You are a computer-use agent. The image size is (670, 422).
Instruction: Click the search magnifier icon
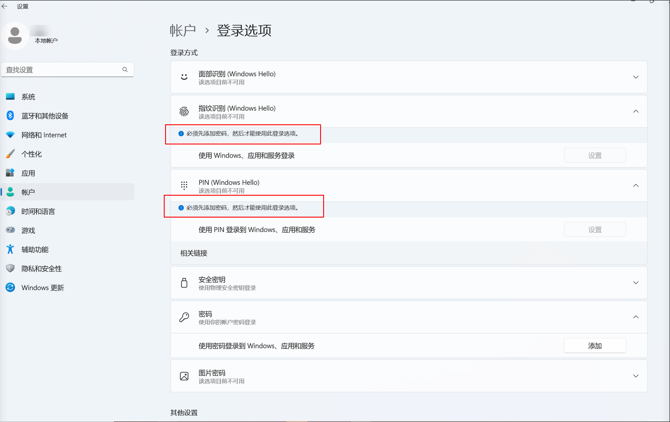125,70
